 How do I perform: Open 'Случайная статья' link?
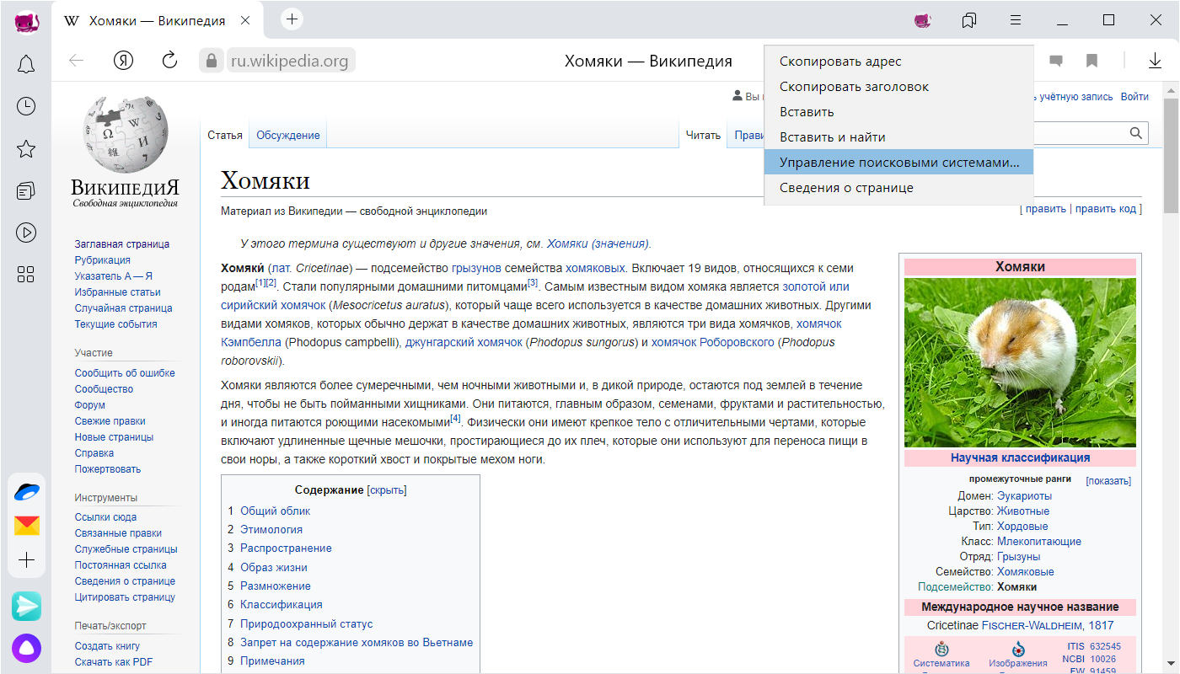point(123,308)
